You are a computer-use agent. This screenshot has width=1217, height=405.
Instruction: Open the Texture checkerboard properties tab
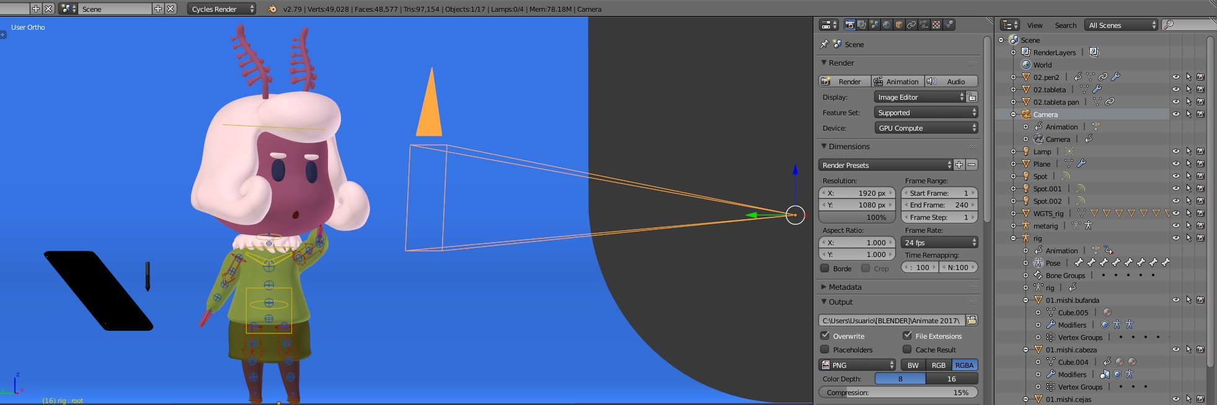pos(936,25)
